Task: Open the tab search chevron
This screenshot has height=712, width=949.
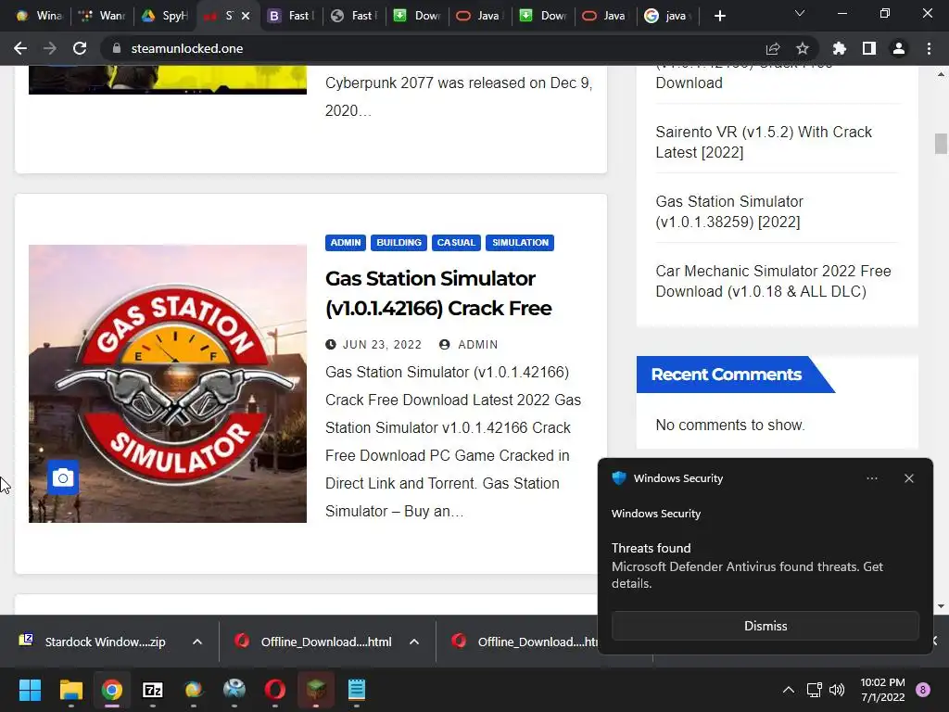Action: [x=800, y=13]
